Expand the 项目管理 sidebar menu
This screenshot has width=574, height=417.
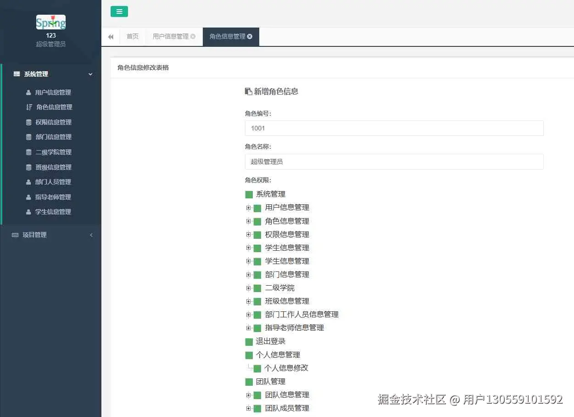pos(51,235)
